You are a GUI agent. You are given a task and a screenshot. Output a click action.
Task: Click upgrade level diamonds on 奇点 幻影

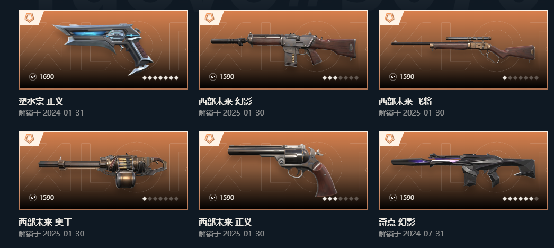pos(521,199)
